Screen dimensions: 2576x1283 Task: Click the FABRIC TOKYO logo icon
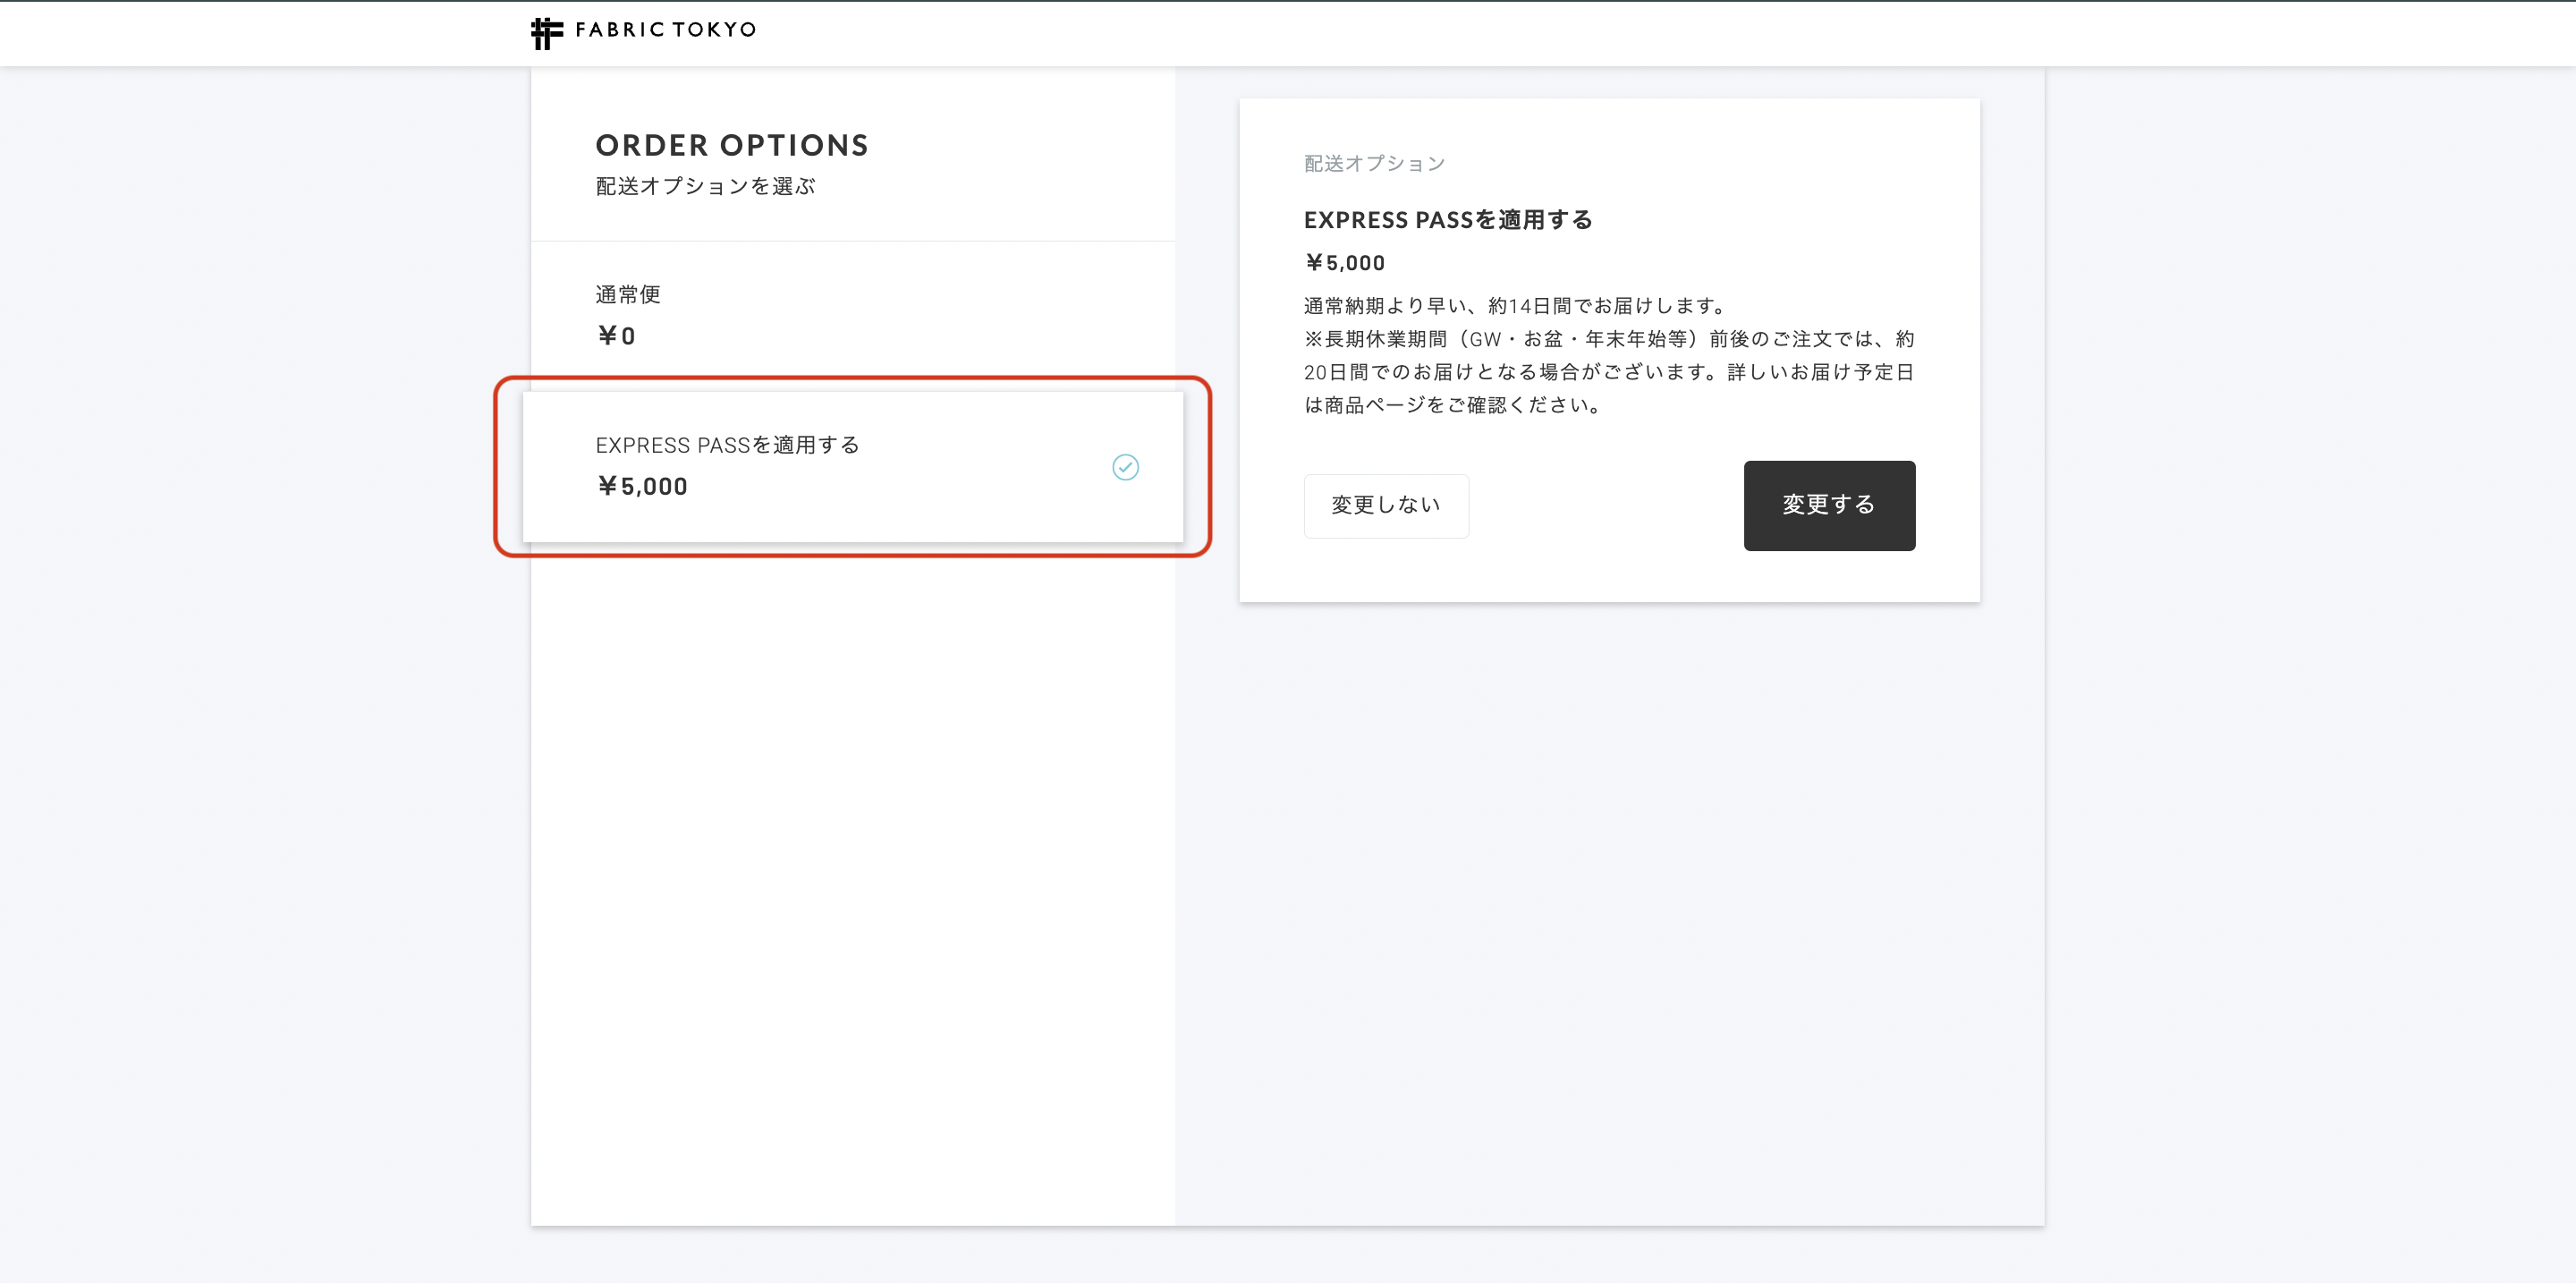(x=547, y=33)
